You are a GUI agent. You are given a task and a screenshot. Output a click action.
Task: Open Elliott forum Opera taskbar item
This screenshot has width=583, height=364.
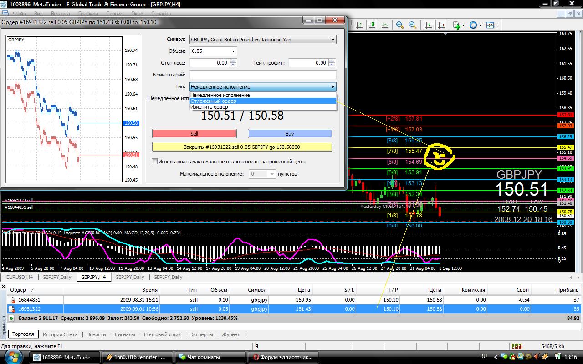click(284, 357)
